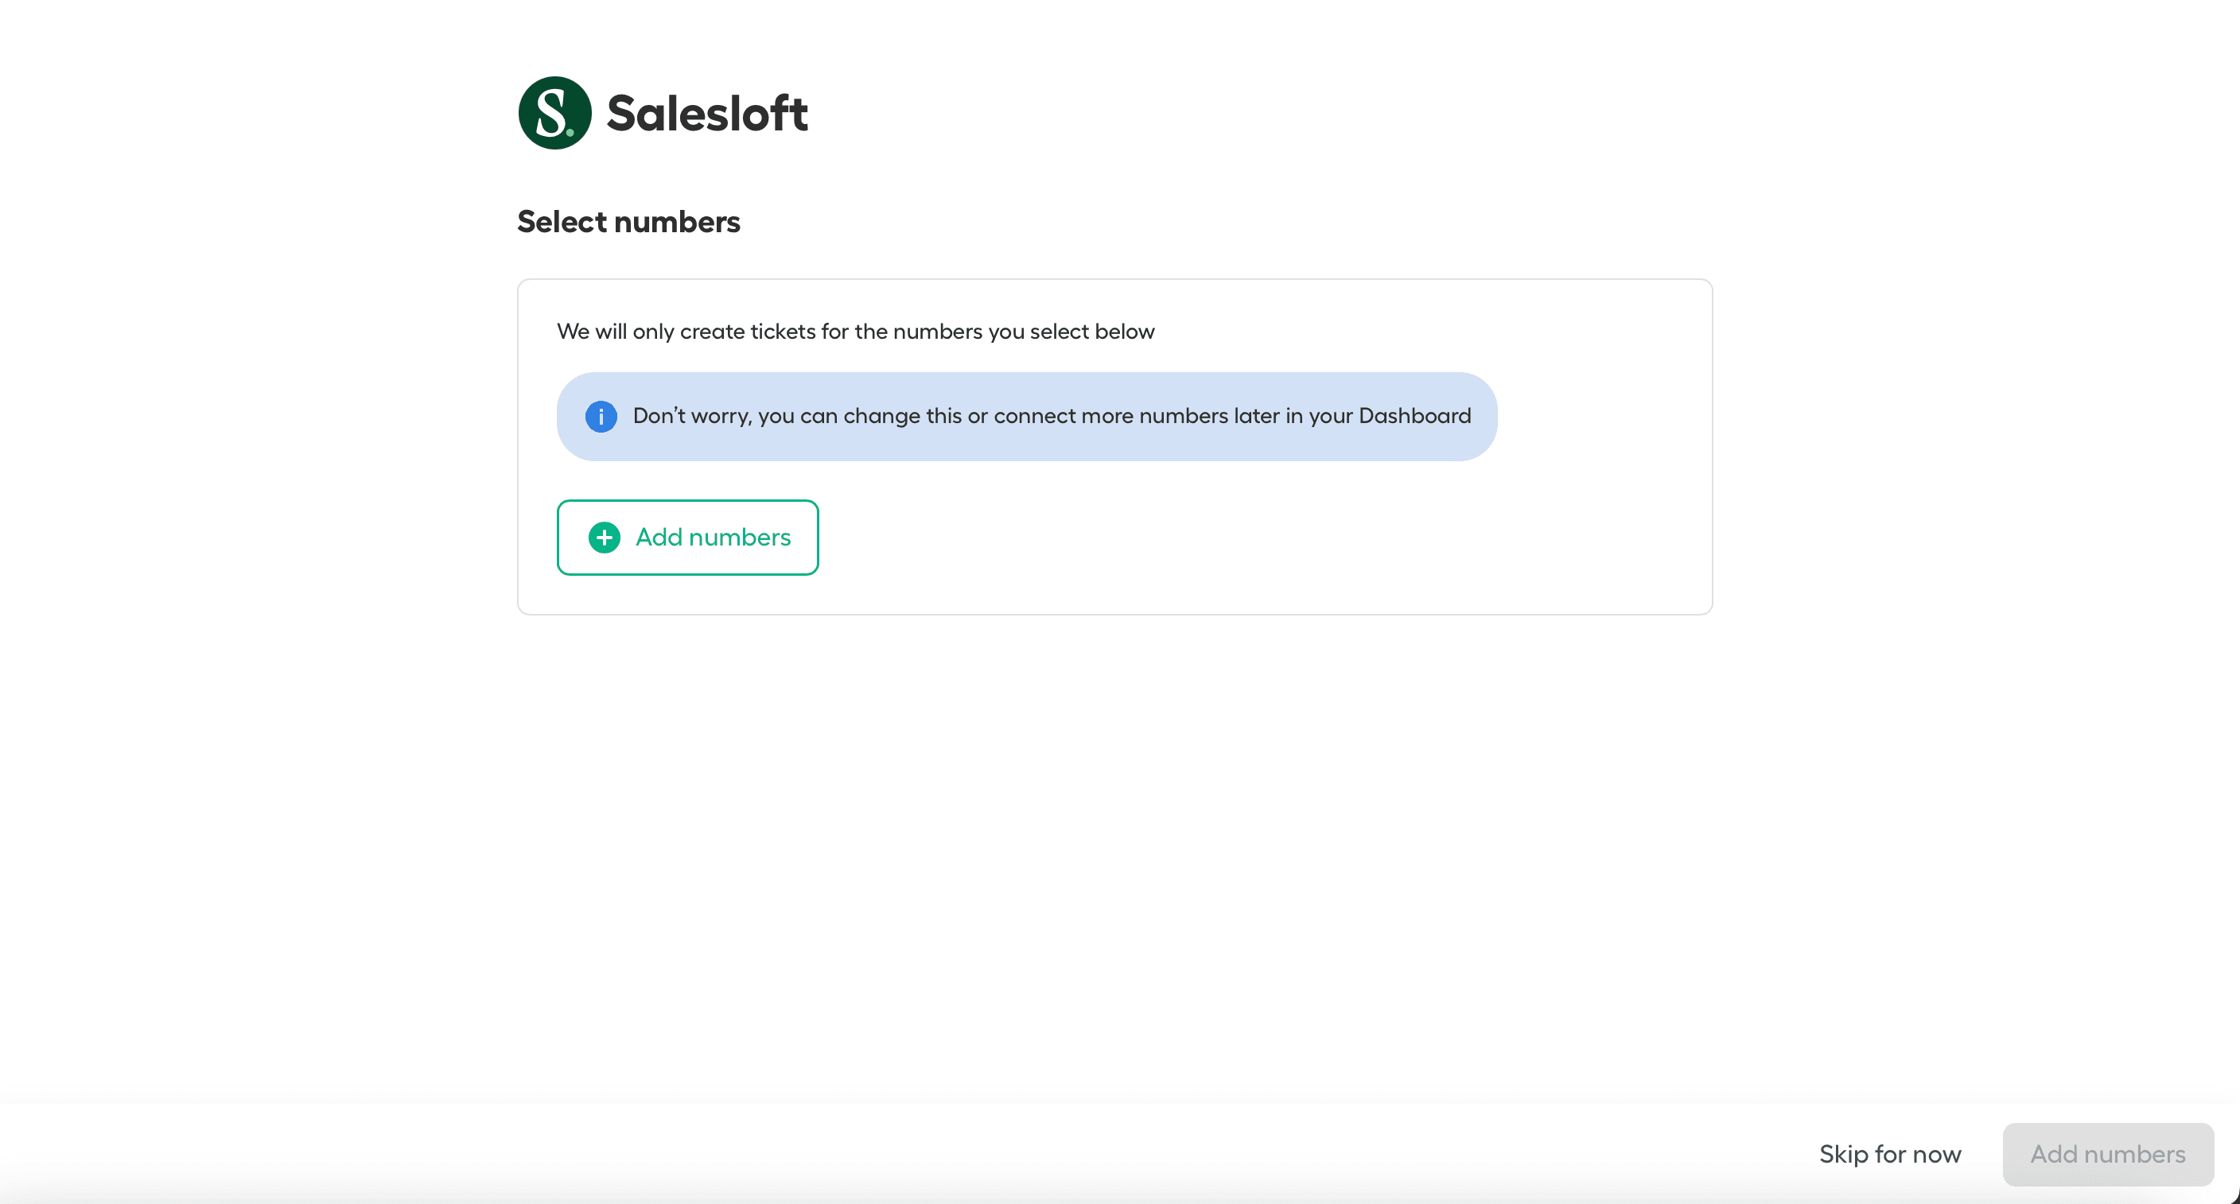Click "Don't worry" at the banner's start
Screen dimensions: 2240x1204
coord(690,416)
